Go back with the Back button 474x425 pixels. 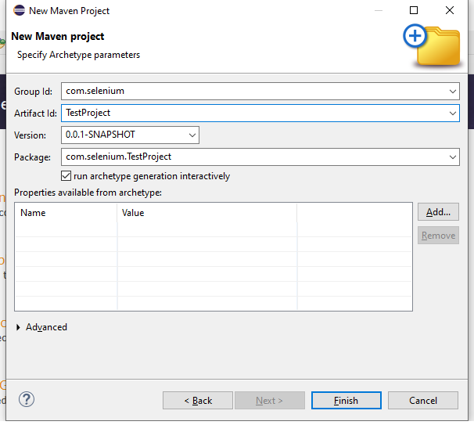coord(198,401)
